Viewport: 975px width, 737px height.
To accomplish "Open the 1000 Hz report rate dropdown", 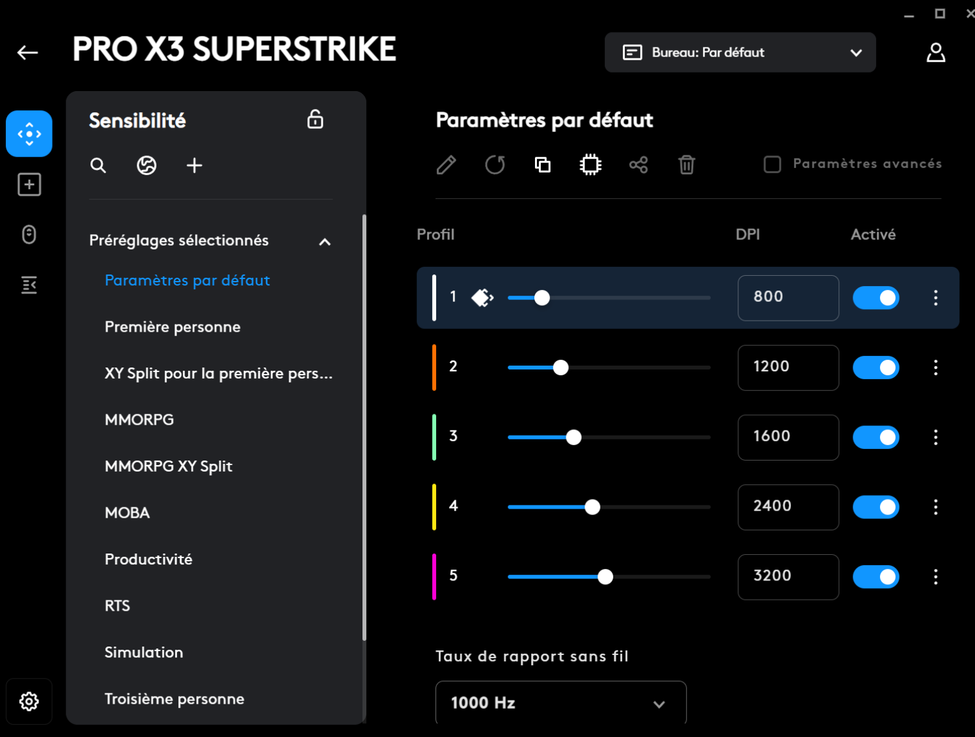I will [561, 703].
